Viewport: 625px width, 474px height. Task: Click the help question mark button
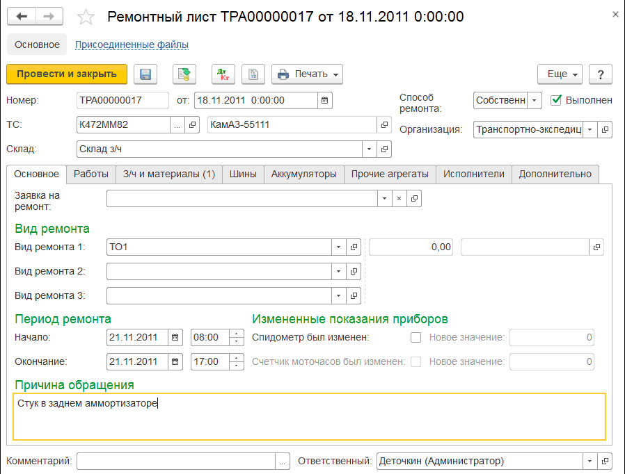(600, 74)
